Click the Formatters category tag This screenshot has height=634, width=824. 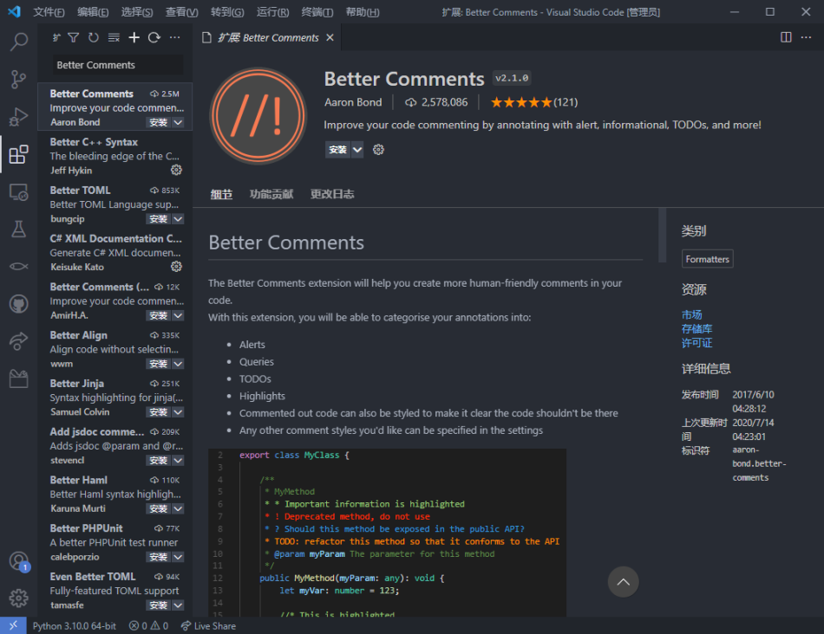(x=707, y=259)
